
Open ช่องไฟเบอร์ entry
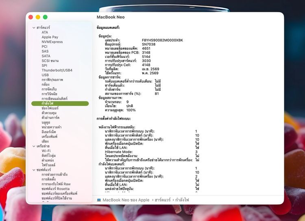[50, 108]
